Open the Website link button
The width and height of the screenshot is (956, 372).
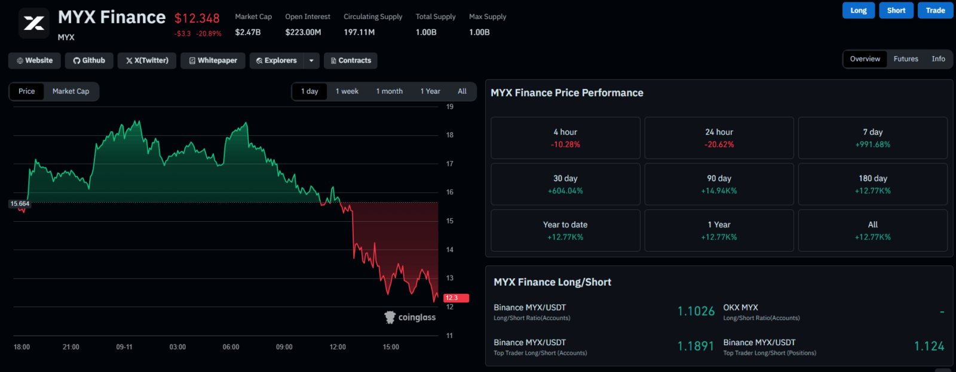coord(35,61)
